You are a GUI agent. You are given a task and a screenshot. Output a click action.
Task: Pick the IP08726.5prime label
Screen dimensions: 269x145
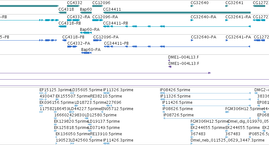[179, 115]
